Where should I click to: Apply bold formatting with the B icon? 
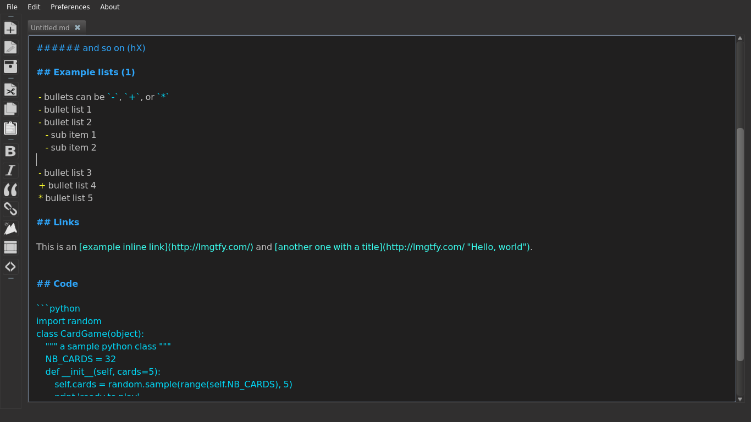(10, 151)
